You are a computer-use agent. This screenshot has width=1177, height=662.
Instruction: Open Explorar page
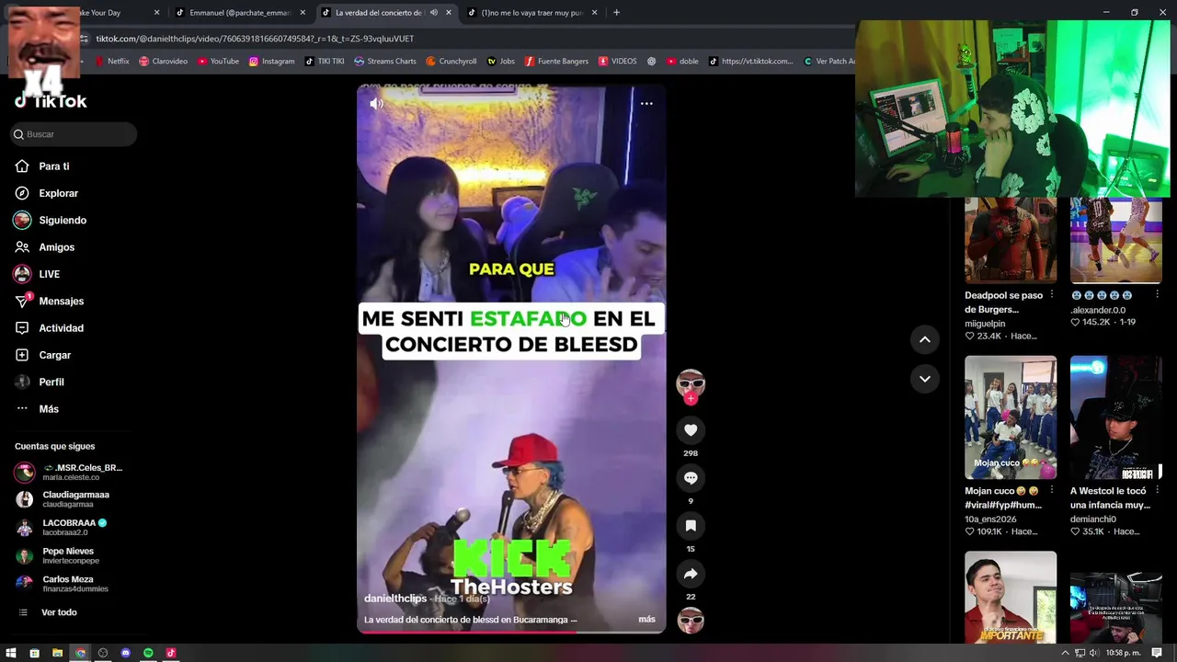click(x=58, y=193)
